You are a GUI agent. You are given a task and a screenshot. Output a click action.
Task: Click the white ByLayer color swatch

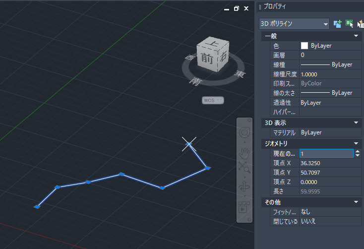304,46
